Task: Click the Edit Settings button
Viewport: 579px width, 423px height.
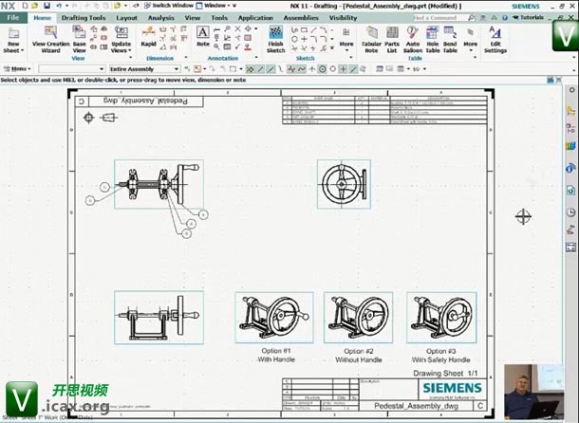Action: [495, 40]
